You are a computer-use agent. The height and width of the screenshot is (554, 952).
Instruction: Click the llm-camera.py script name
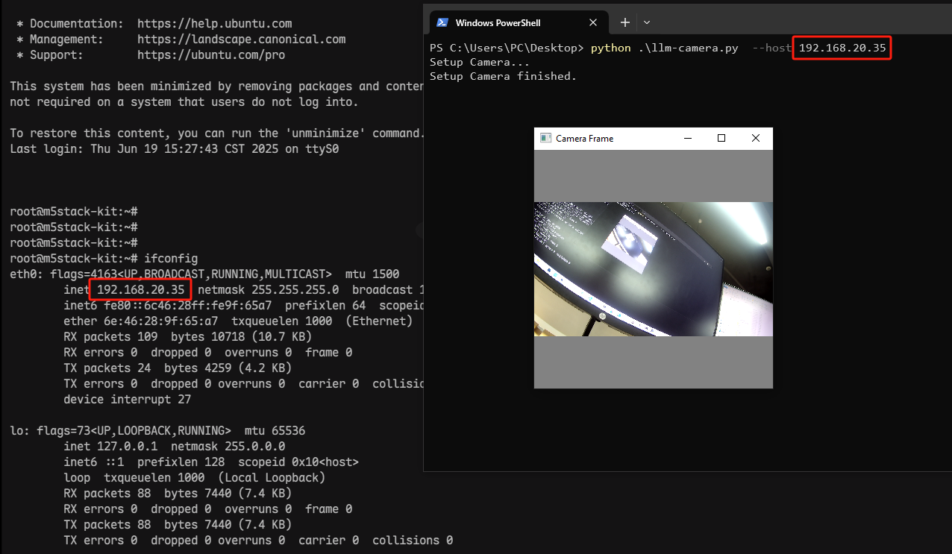[688, 48]
